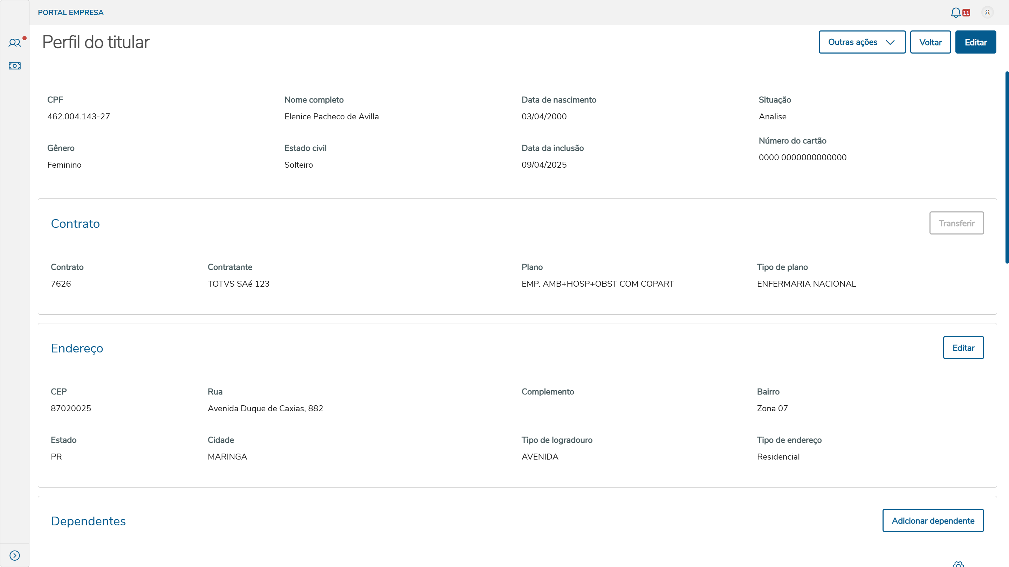Open the beneficiaries people icon in sidebar

tap(14, 43)
